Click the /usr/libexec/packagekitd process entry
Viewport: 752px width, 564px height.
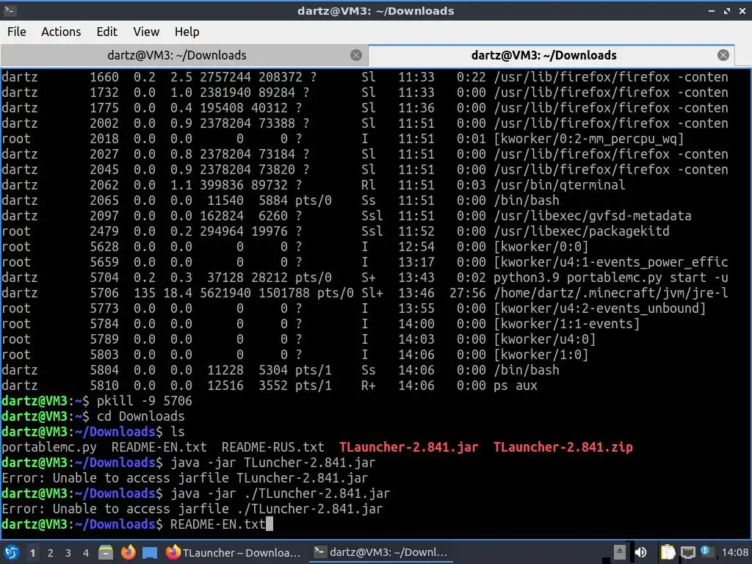582,231
